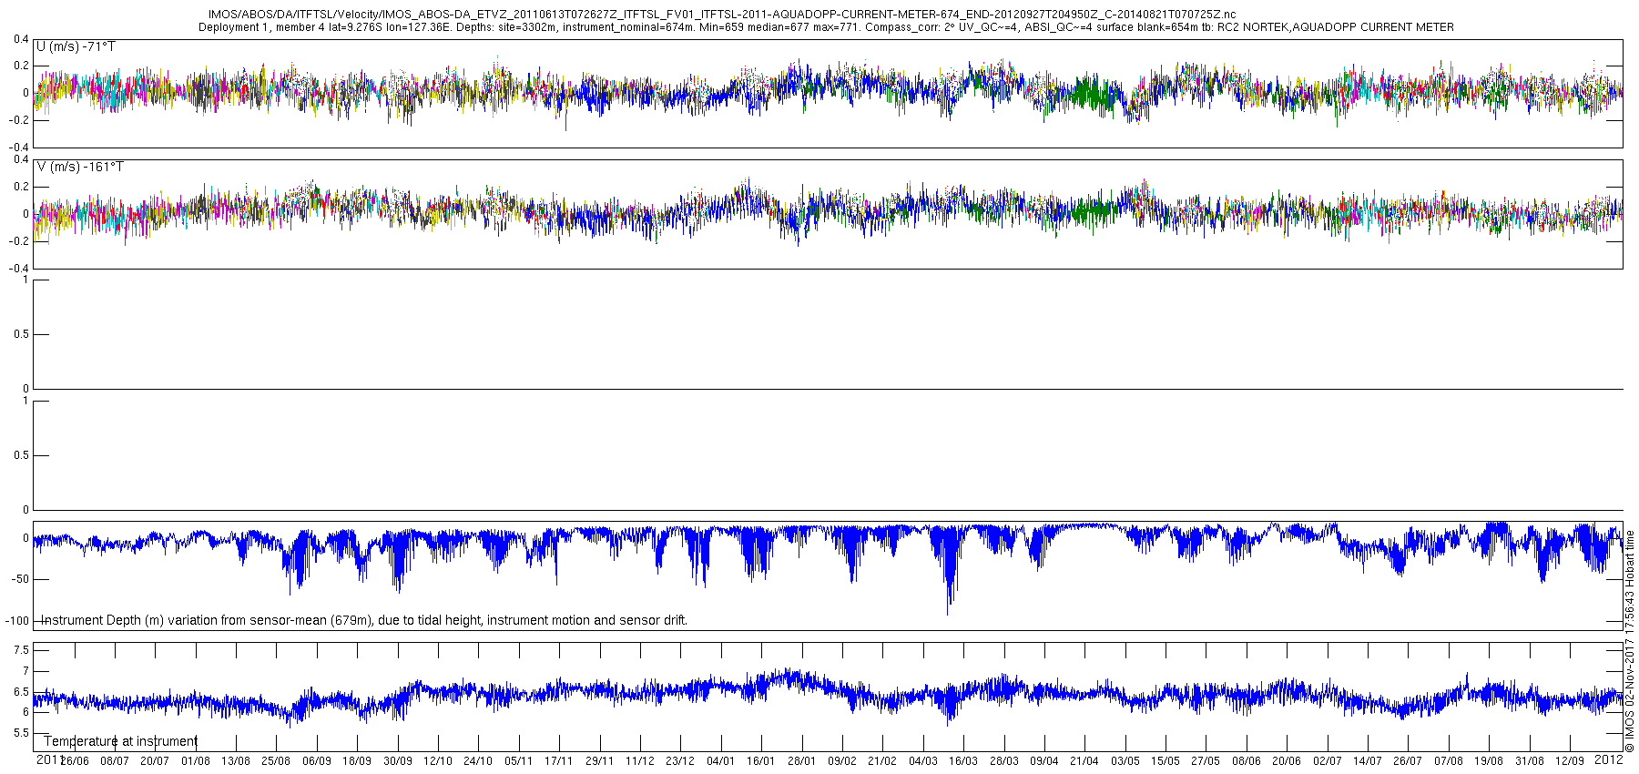The width and height of the screenshot is (1639, 774).
Task: Click the '28/03' date tick label
Action: pos(1003,761)
